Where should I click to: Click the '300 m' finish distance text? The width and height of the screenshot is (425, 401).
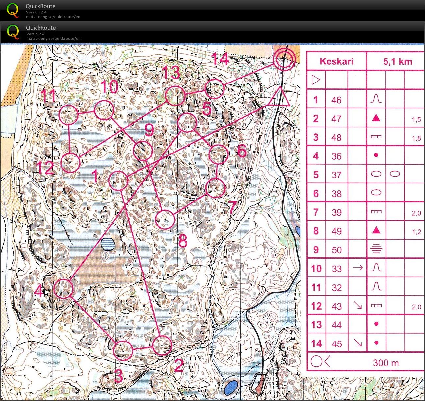click(386, 363)
